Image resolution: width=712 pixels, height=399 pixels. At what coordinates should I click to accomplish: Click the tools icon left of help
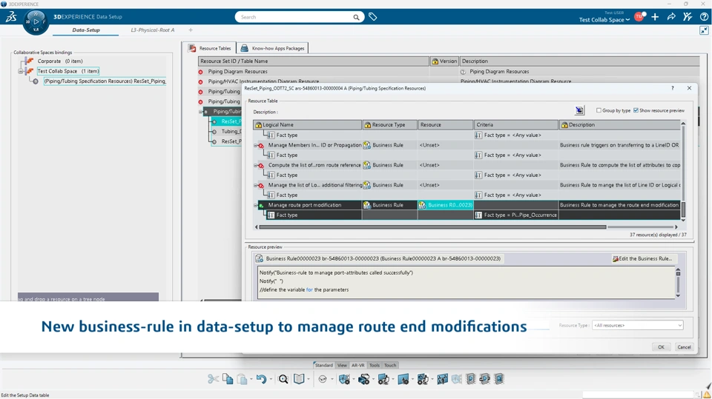coord(688,17)
